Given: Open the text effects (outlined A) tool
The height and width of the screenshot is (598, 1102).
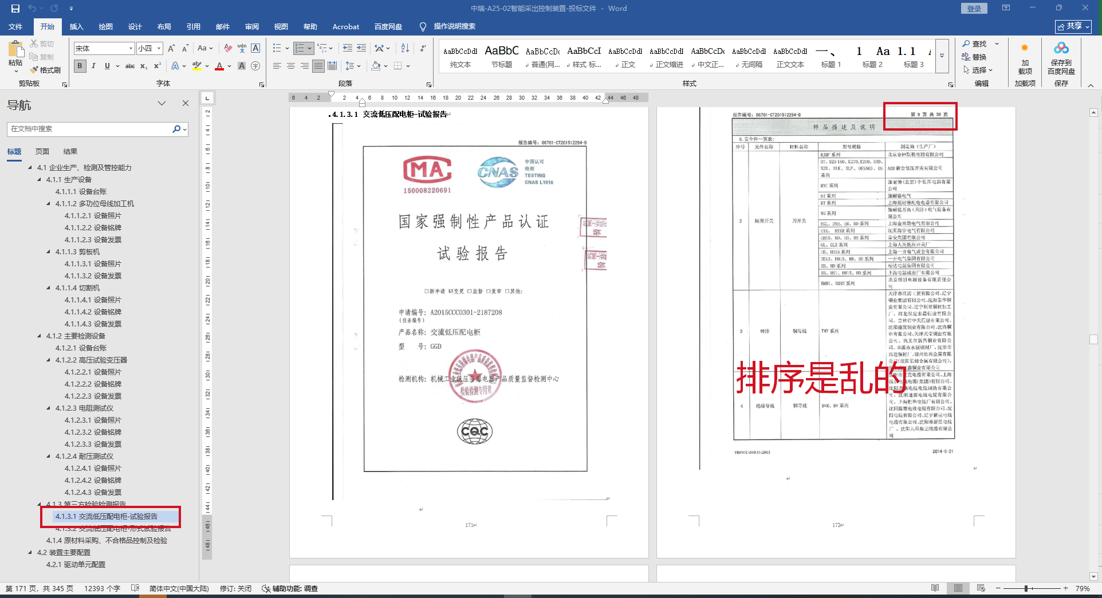Looking at the screenshot, I should pyautogui.click(x=175, y=66).
